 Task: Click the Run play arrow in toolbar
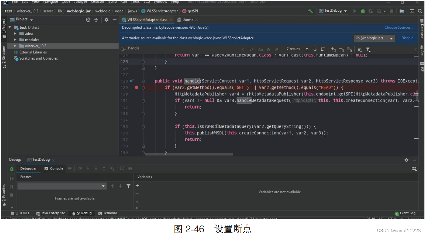click(x=355, y=11)
